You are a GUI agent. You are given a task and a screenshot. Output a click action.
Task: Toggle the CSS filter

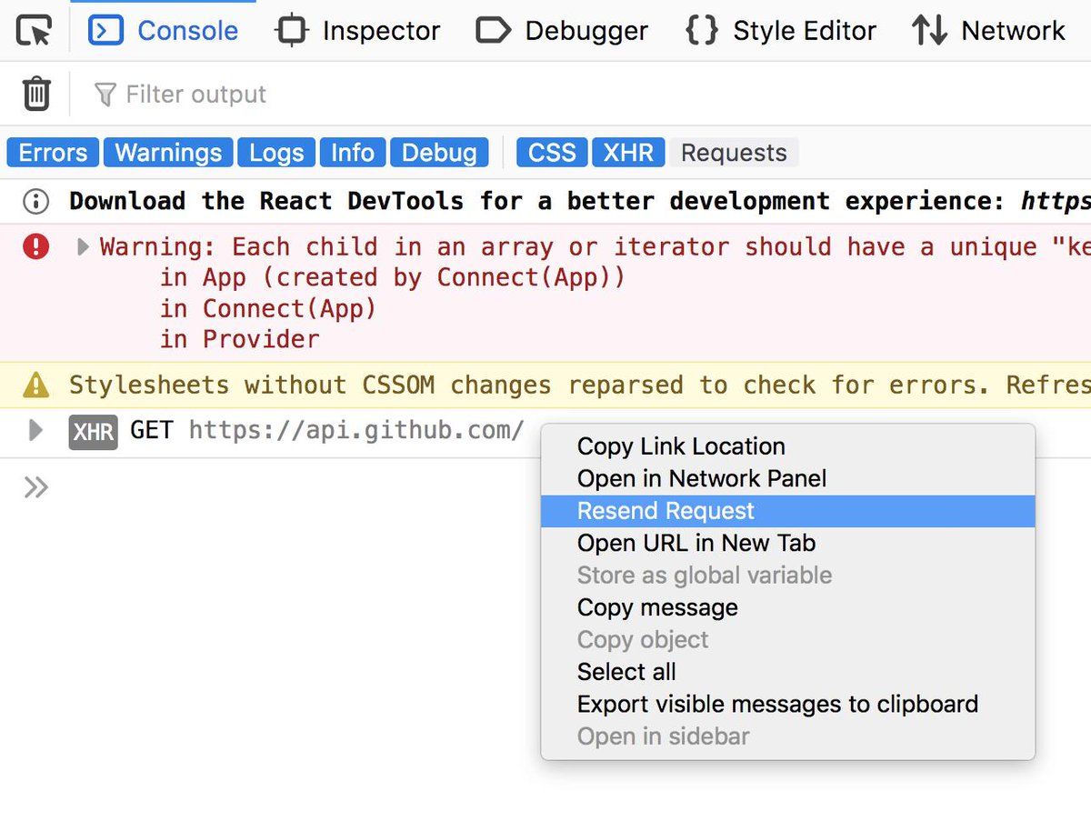pyautogui.click(x=552, y=153)
